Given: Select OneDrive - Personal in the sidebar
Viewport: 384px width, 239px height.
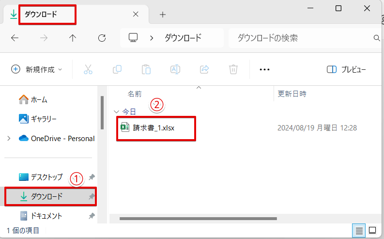Looking at the screenshot, I should pos(57,139).
